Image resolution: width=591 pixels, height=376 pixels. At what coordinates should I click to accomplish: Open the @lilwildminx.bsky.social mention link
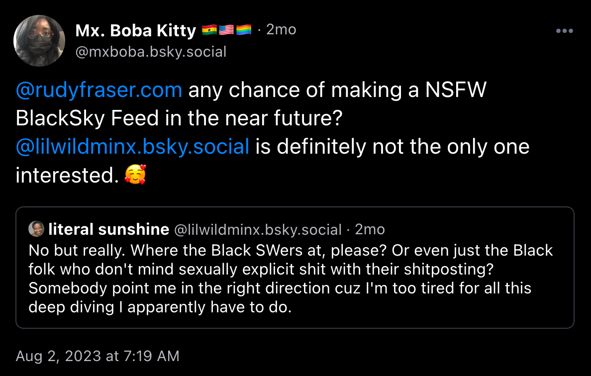click(x=132, y=146)
